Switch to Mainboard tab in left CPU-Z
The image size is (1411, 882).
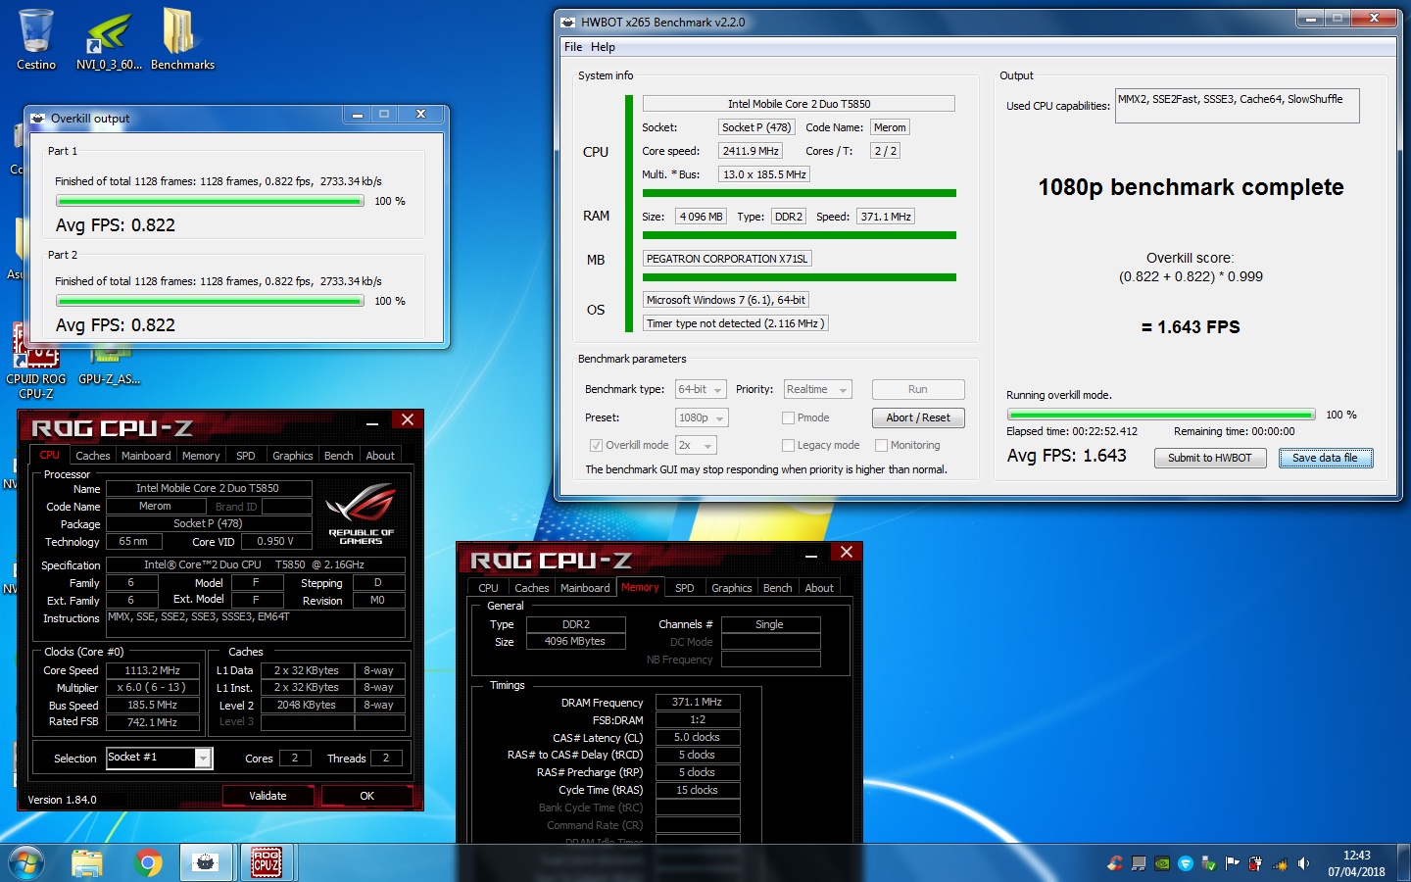coord(146,456)
